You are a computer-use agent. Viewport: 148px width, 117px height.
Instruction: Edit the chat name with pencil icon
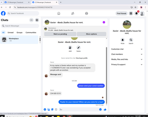78,48
